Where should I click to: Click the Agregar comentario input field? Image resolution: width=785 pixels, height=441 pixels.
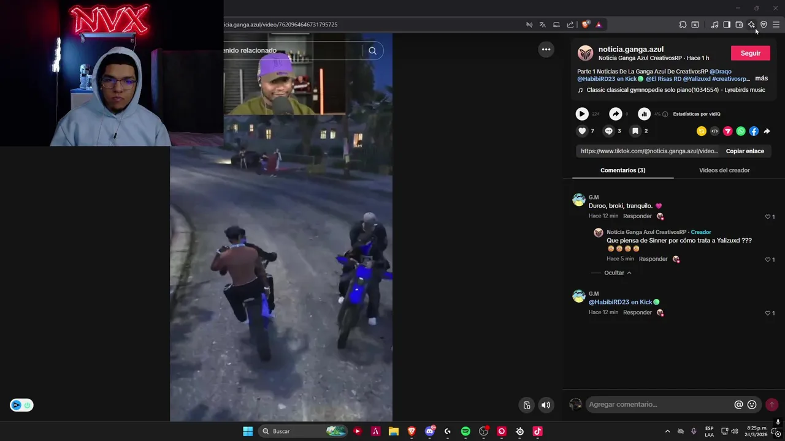click(x=659, y=404)
